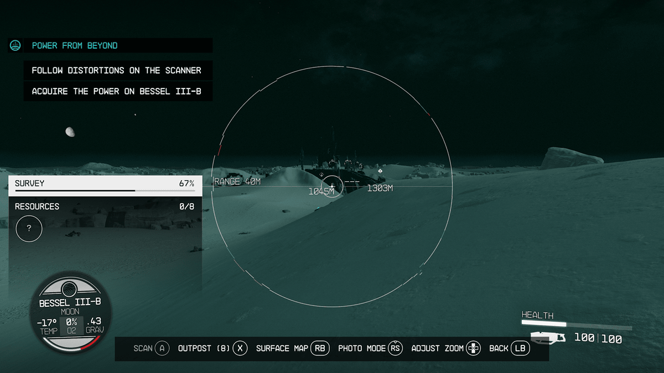Click the moon visible in the sky
Viewport: 664px width, 373px height.
coord(70,132)
